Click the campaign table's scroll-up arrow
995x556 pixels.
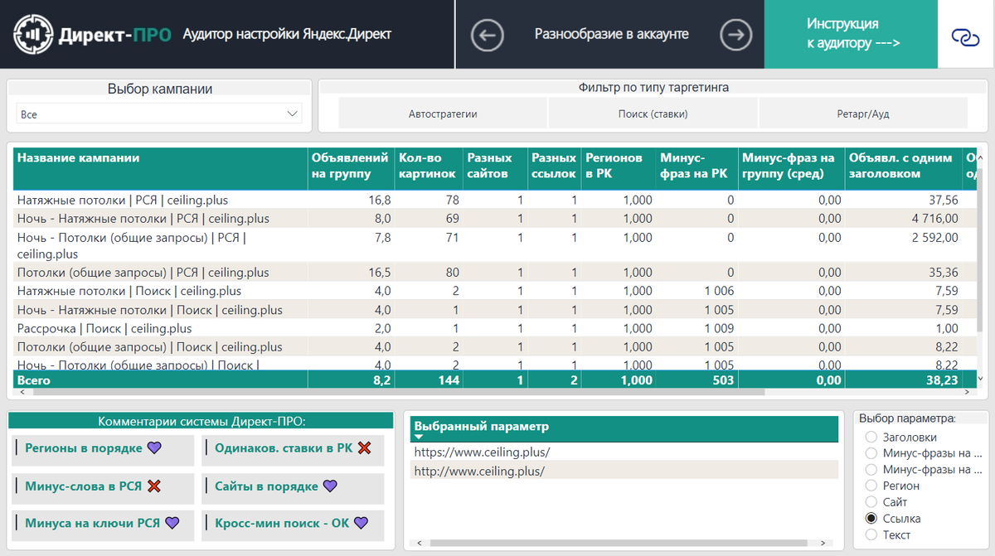tap(979, 157)
